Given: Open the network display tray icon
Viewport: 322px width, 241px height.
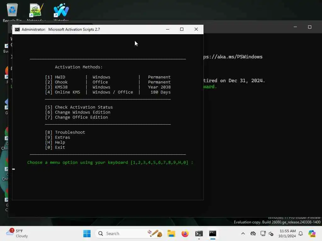Looking at the screenshot, I should click(263, 233).
